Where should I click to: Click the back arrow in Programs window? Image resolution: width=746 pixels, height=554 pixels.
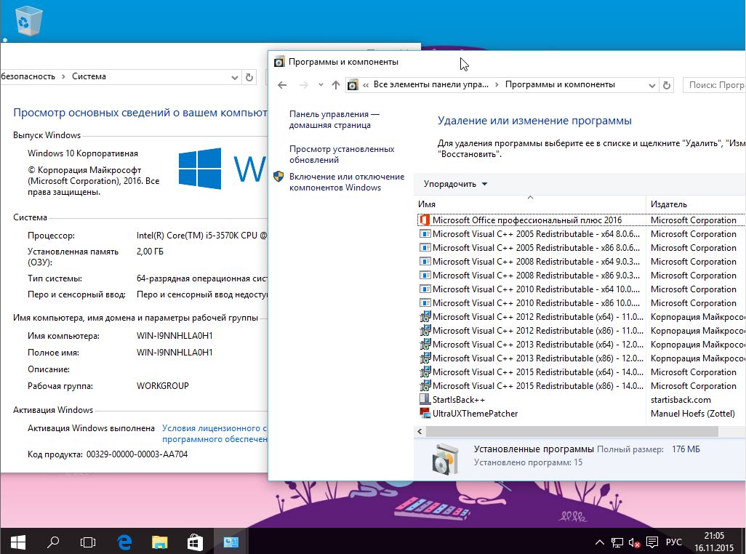tap(282, 85)
